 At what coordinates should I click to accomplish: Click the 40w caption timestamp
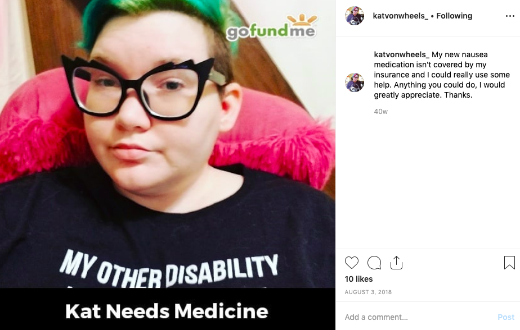click(380, 112)
